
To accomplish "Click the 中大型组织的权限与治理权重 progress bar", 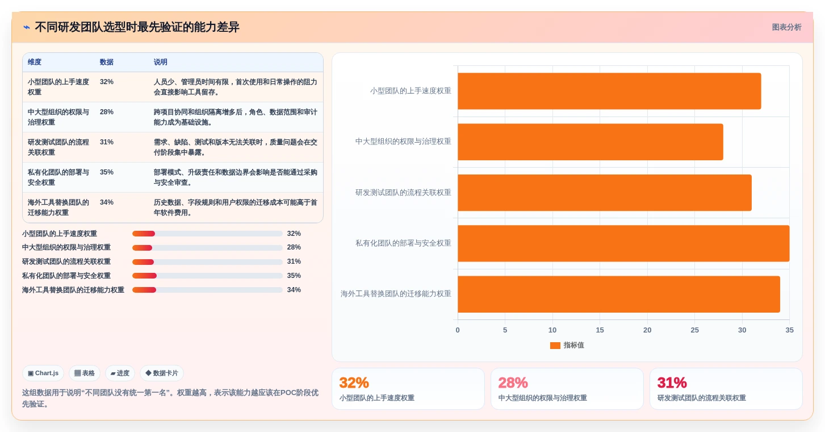I will pyautogui.click(x=207, y=248).
